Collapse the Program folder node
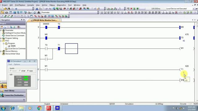 pos(3,43)
